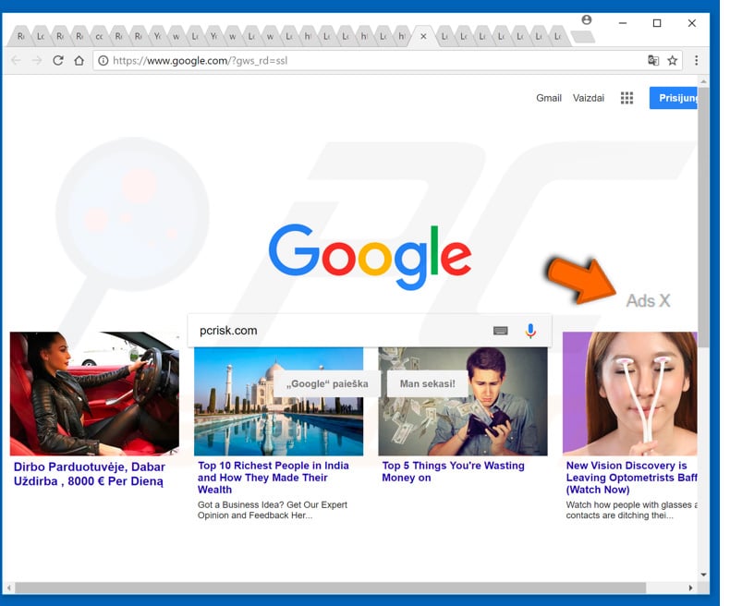The width and height of the screenshot is (730, 606).
Task: Navigate back with the back arrow
Action: (x=16, y=60)
